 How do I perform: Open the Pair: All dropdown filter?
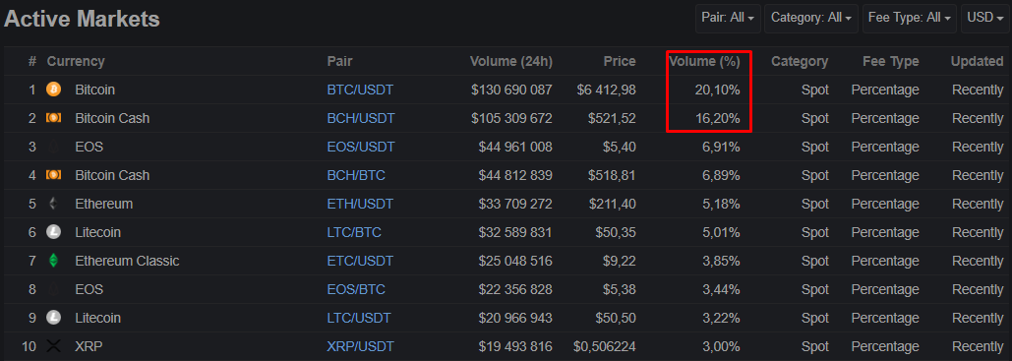pos(728,18)
